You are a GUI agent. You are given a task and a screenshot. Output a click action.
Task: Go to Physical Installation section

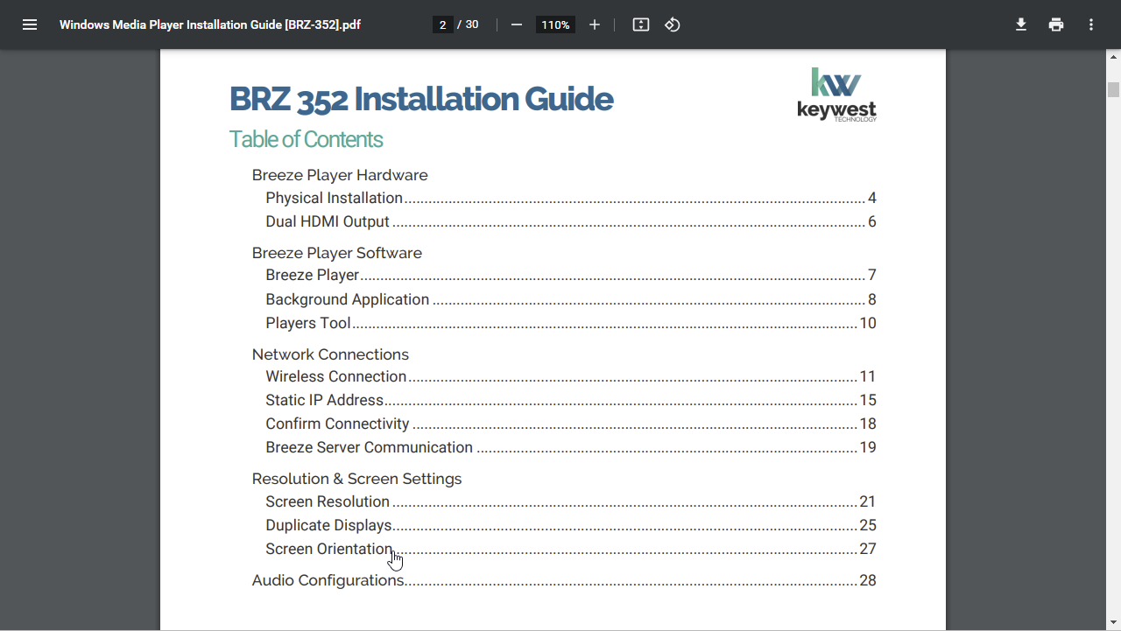[571, 198]
